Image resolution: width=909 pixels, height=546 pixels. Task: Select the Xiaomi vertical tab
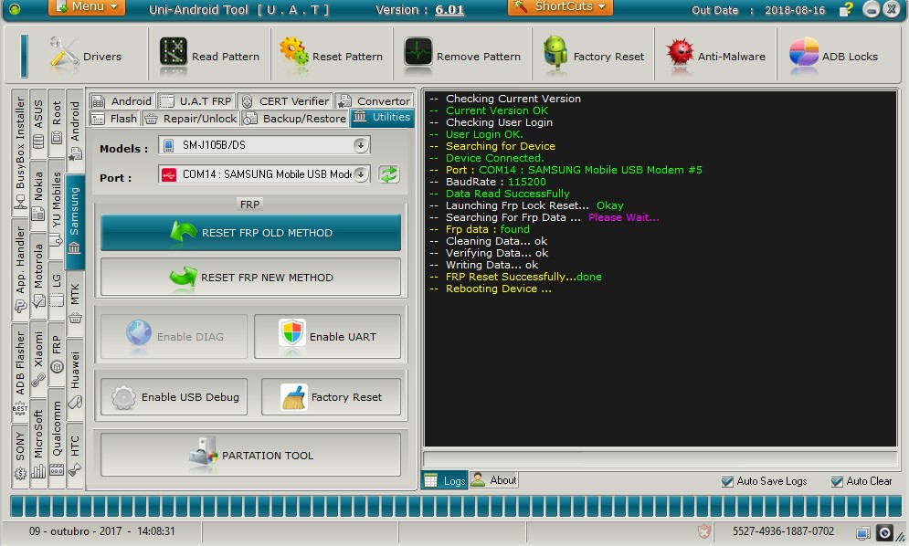pyautogui.click(x=38, y=360)
